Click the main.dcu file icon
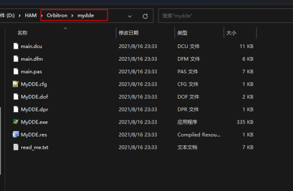The height and width of the screenshot is (191, 293). (16, 46)
